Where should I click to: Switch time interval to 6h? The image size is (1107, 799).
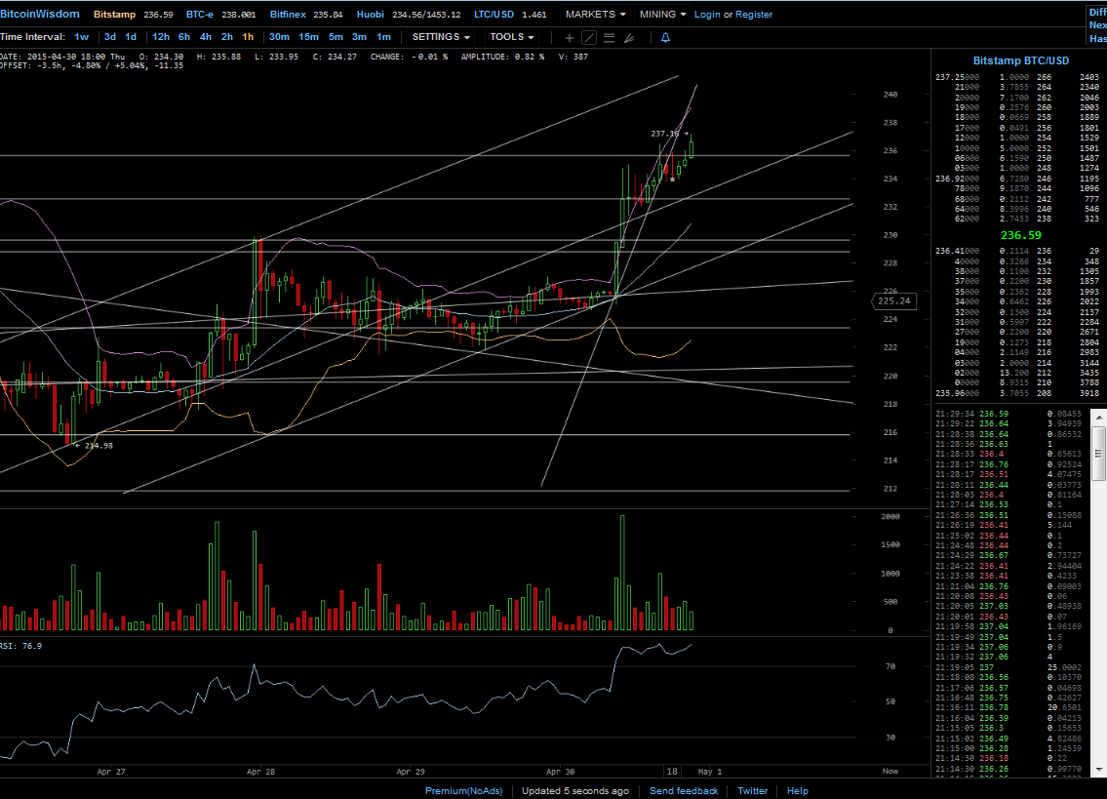pyautogui.click(x=184, y=37)
